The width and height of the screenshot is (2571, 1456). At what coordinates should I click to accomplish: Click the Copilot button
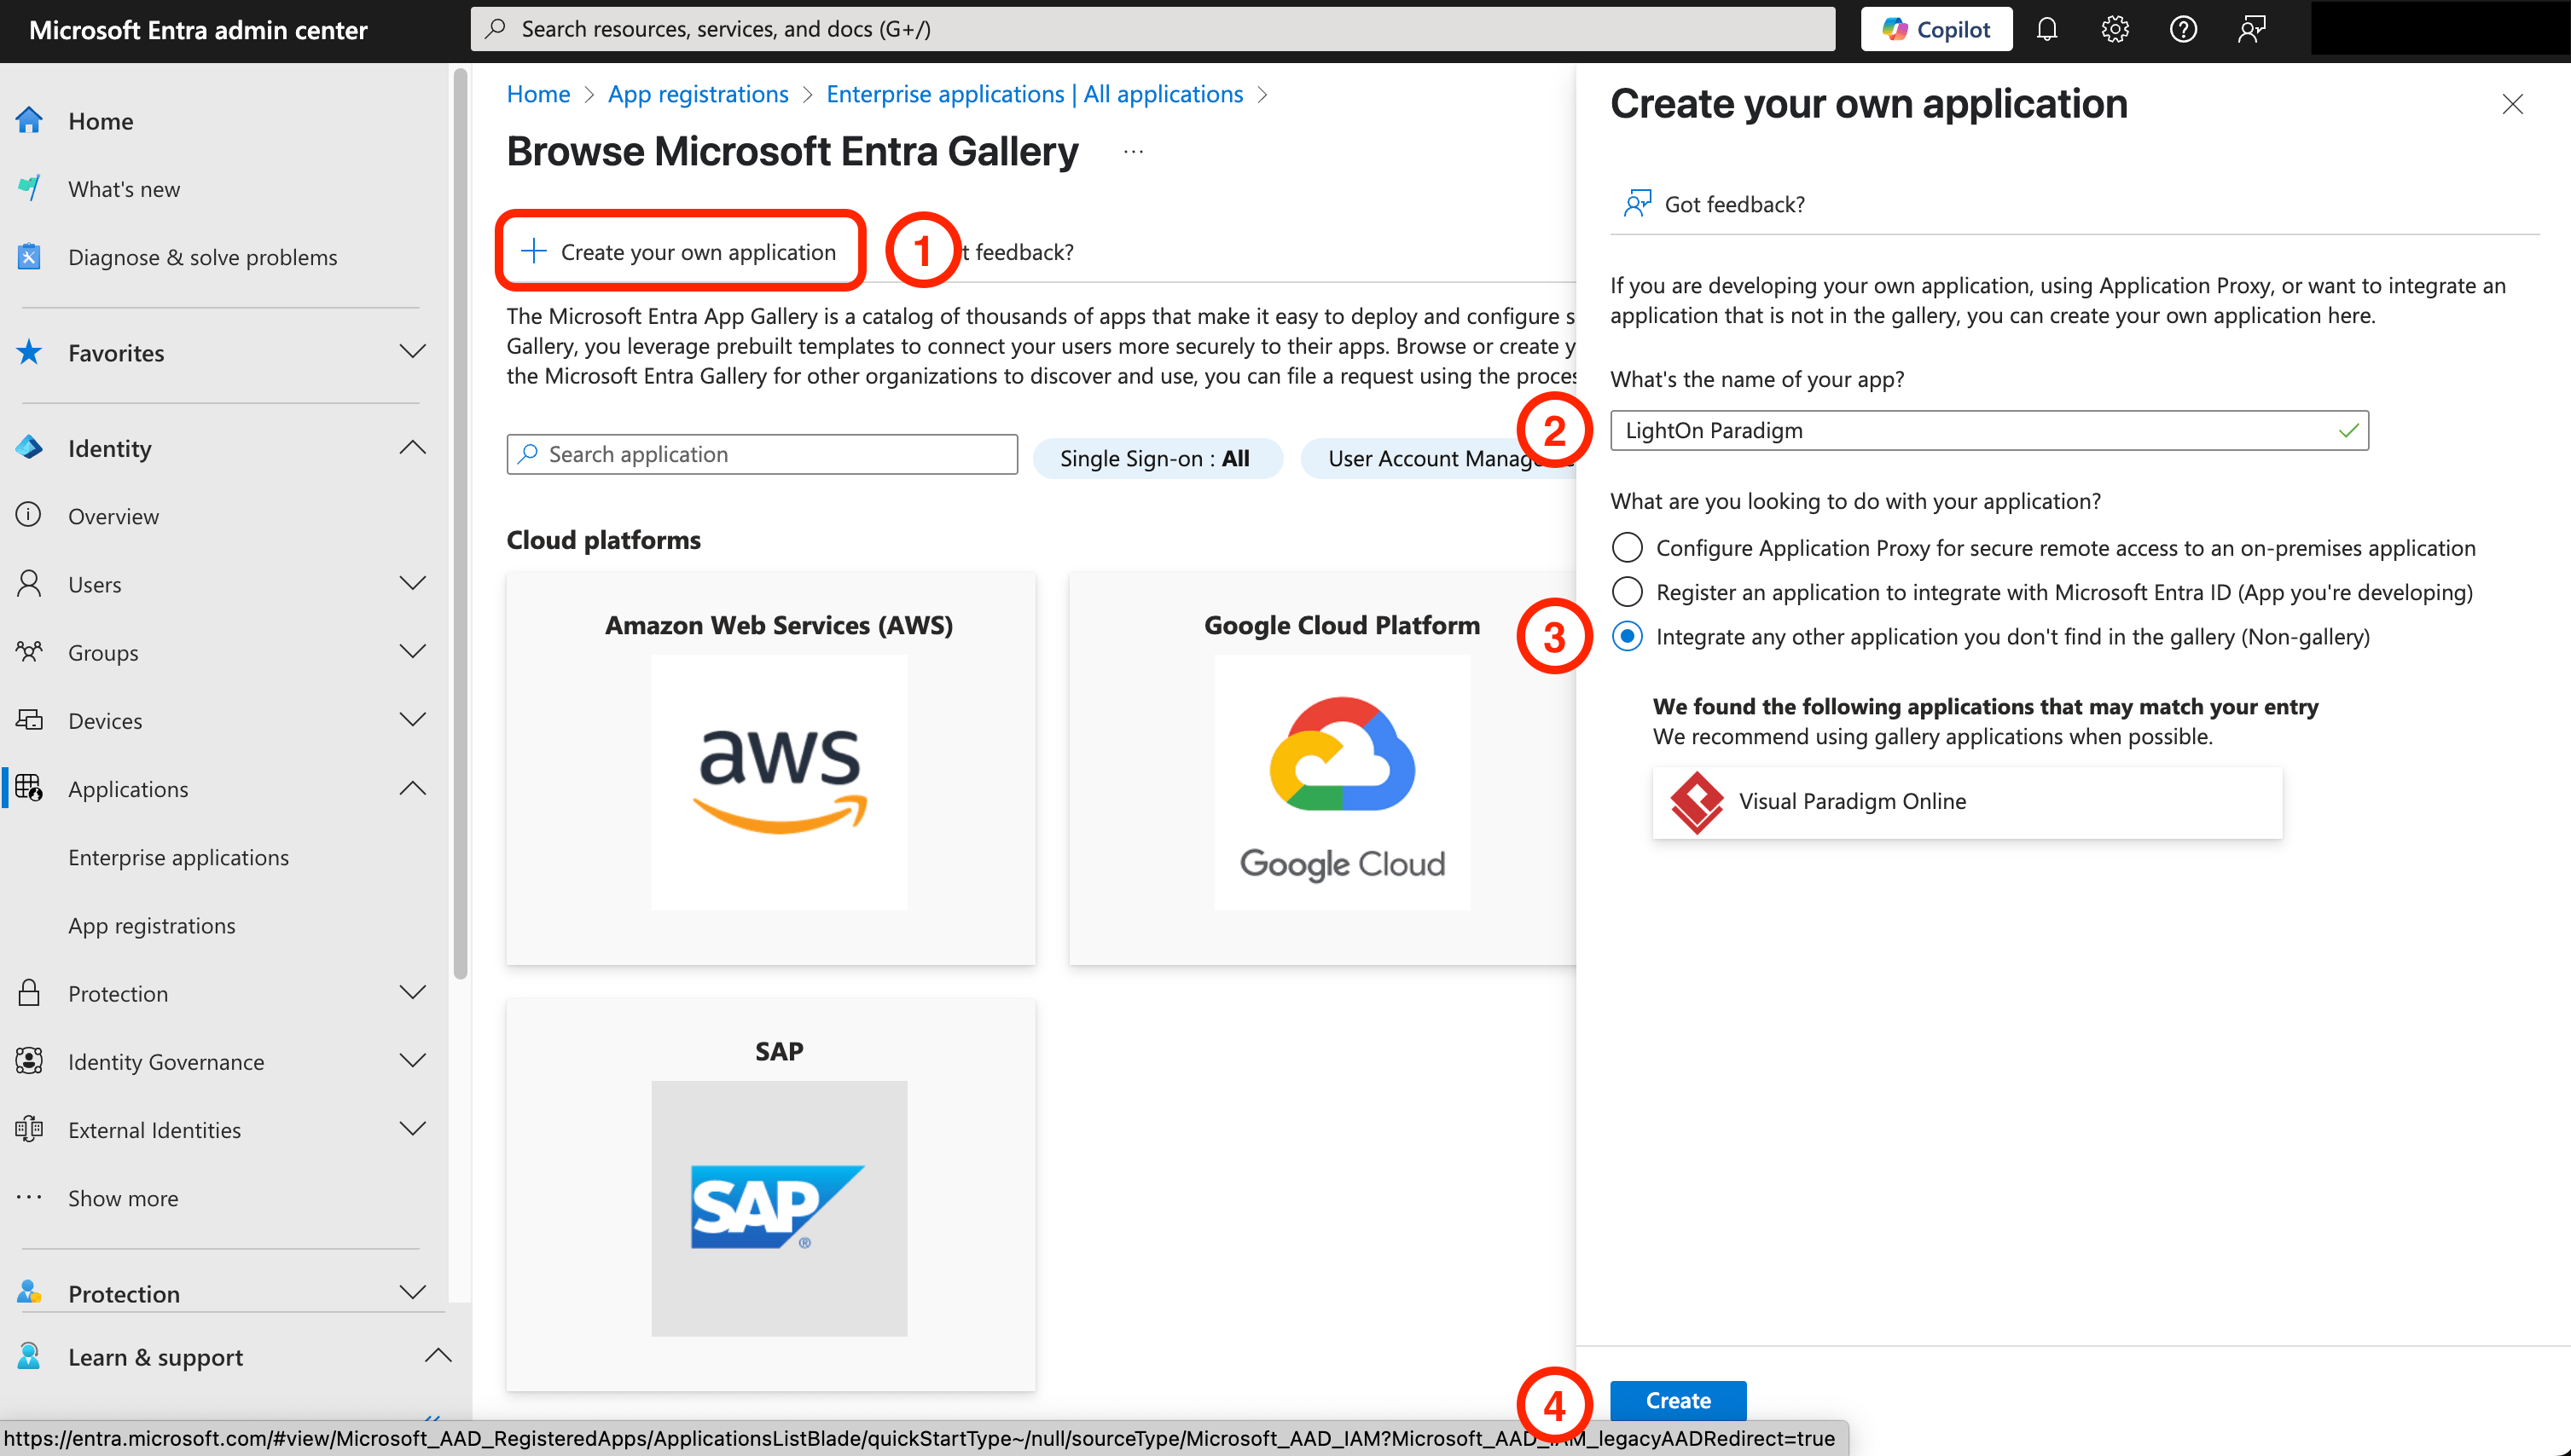pyautogui.click(x=1936, y=29)
